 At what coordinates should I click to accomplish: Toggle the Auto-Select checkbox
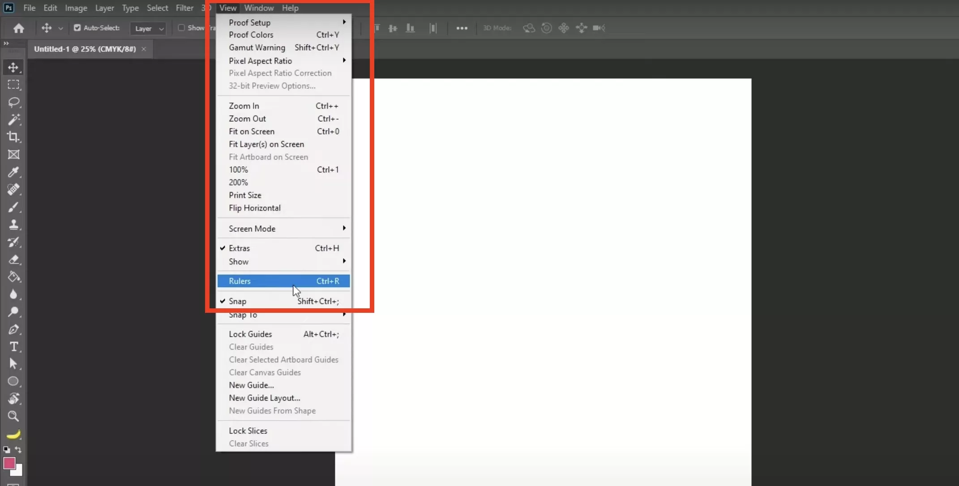point(77,28)
